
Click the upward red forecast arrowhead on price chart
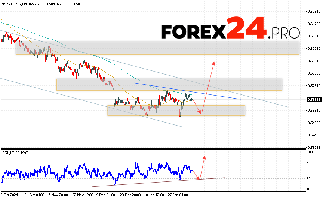pyautogui.click(x=214, y=63)
